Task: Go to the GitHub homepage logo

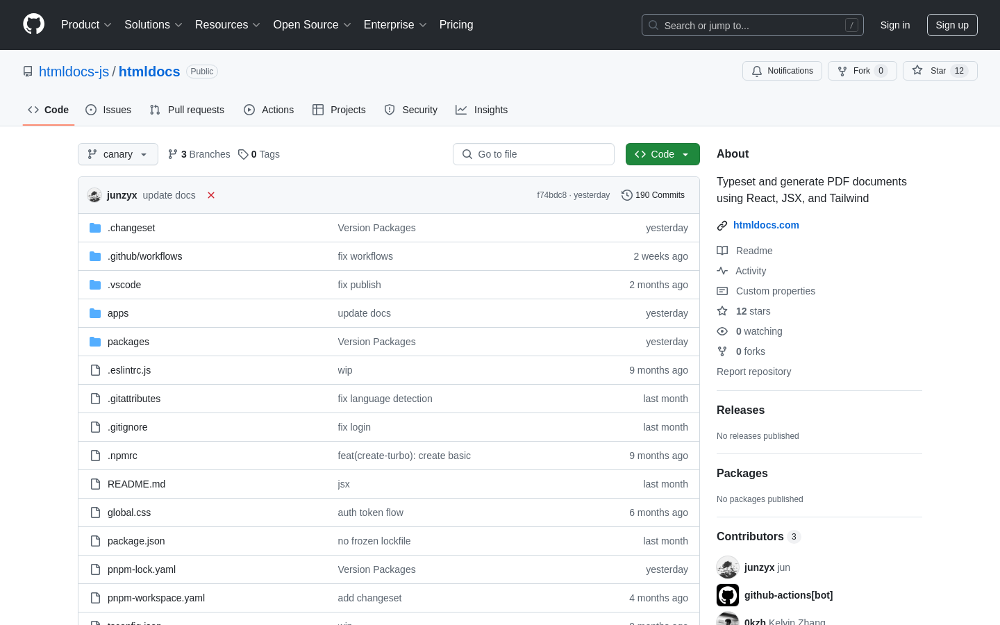Action: click(34, 24)
